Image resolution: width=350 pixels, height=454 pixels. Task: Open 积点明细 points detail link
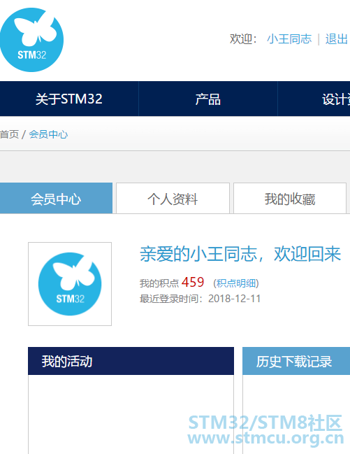[x=236, y=283]
